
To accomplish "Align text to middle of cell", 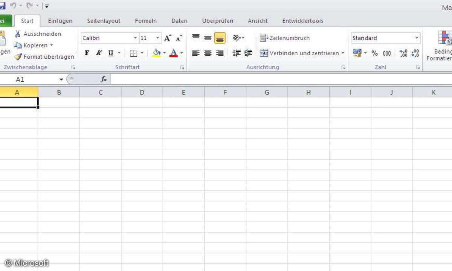I will [x=208, y=38].
